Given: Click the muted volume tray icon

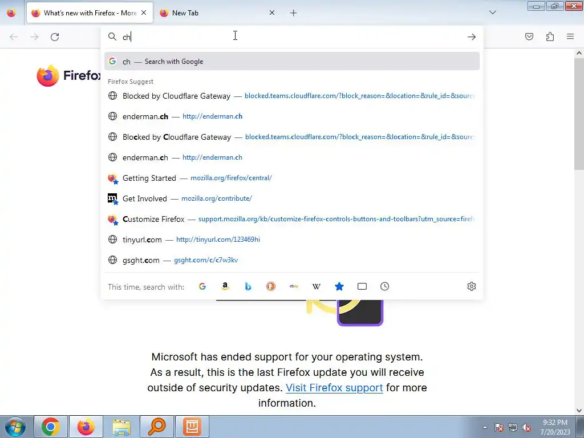Looking at the screenshot, I should [x=526, y=427].
